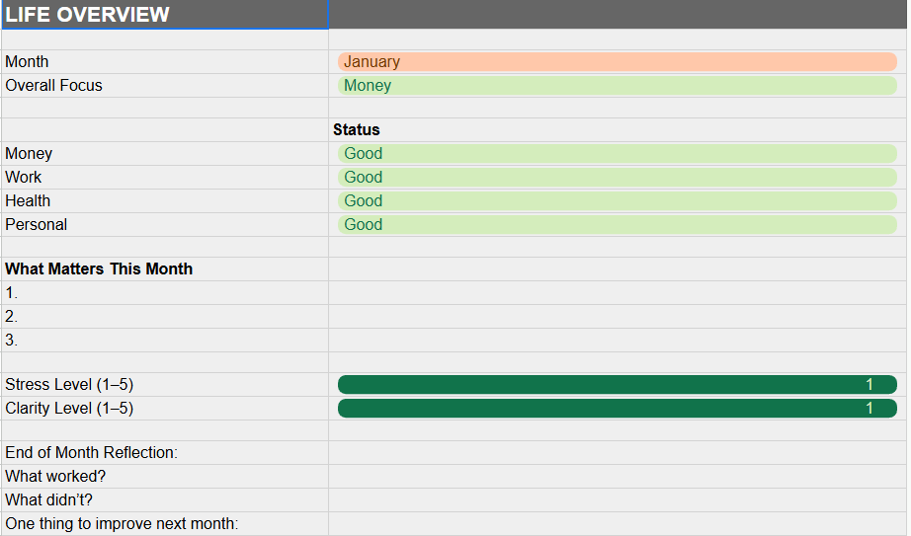Click the empty cell beside priority 3.
911x536 pixels.
617,341
